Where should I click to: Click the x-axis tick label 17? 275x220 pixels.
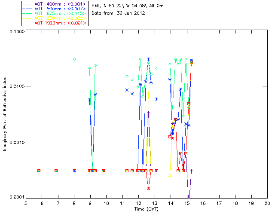(219, 203)
